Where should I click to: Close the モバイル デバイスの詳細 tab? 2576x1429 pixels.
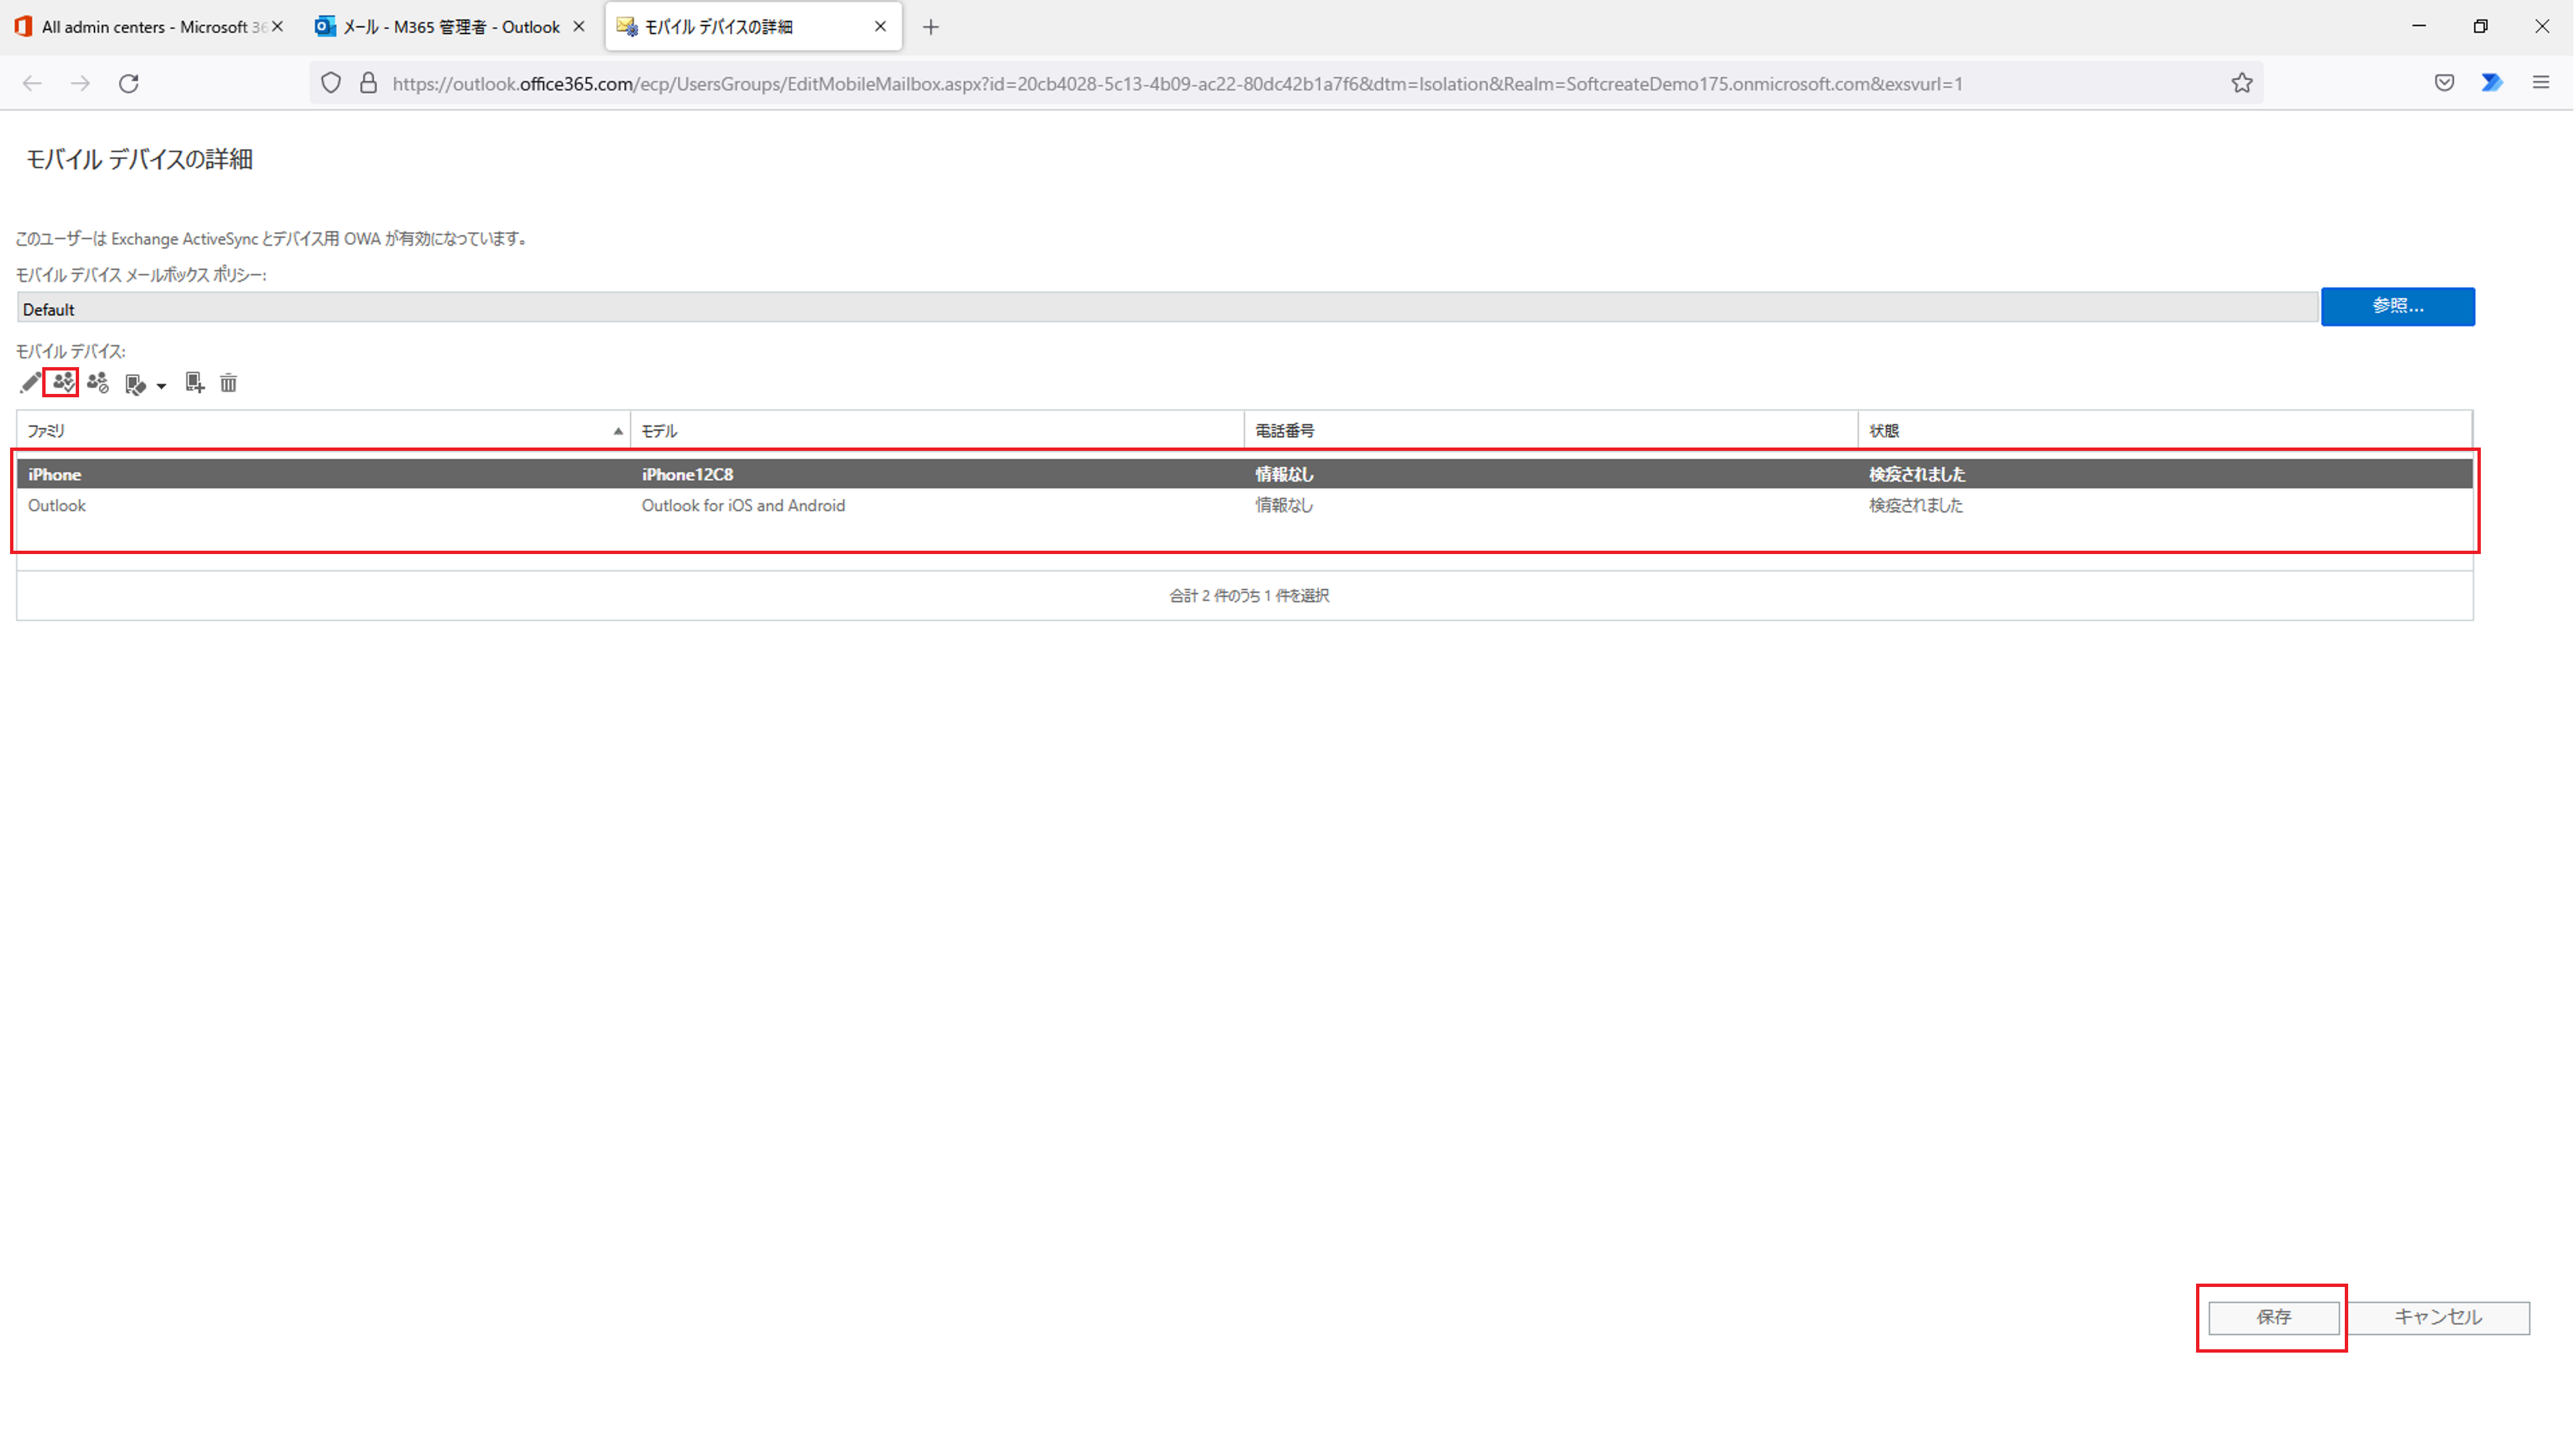tap(881, 27)
